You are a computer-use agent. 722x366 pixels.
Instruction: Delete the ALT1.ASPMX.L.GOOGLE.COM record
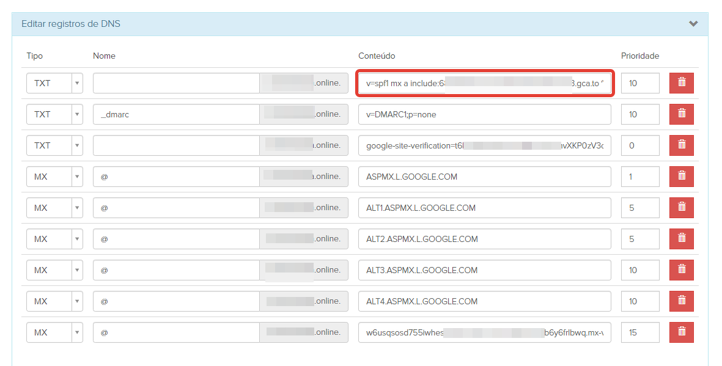(682, 208)
